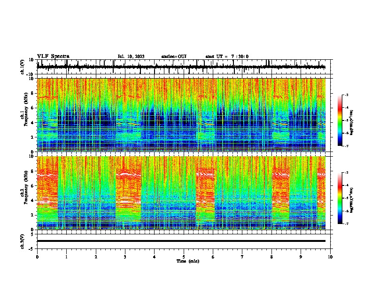The image size is (372, 288).
Task: Select the "start UT = 7:30:0" text
Action: 227,56
